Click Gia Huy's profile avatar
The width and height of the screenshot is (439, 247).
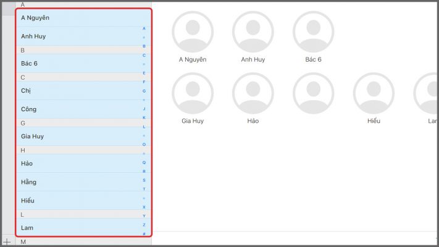pos(192,93)
